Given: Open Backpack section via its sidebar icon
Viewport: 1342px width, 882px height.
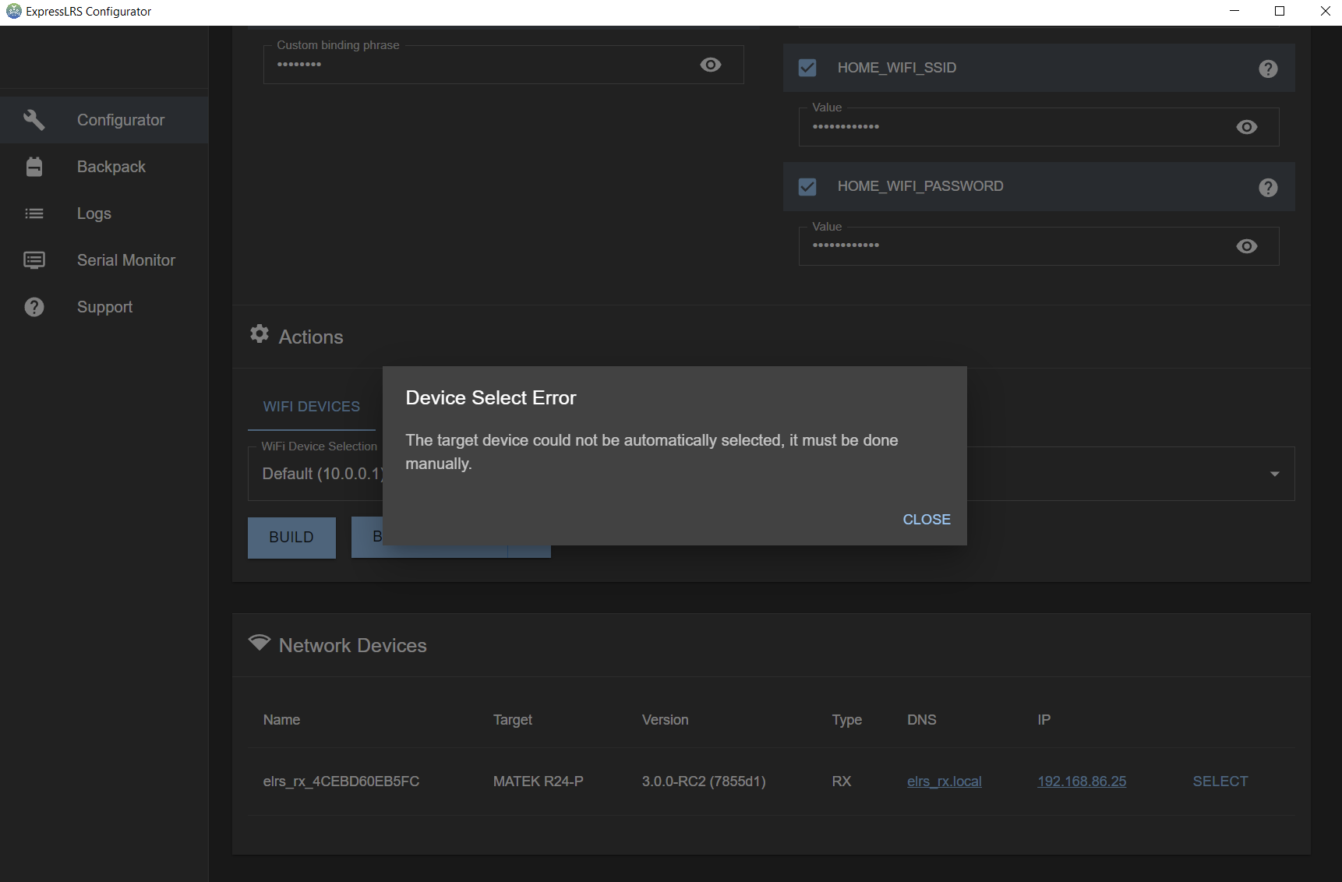Looking at the screenshot, I should tap(34, 166).
